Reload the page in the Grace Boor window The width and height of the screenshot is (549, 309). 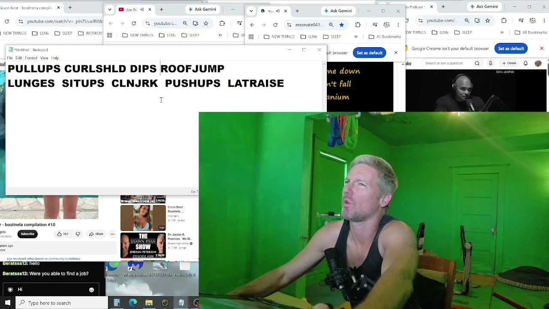tap(7, 21)
